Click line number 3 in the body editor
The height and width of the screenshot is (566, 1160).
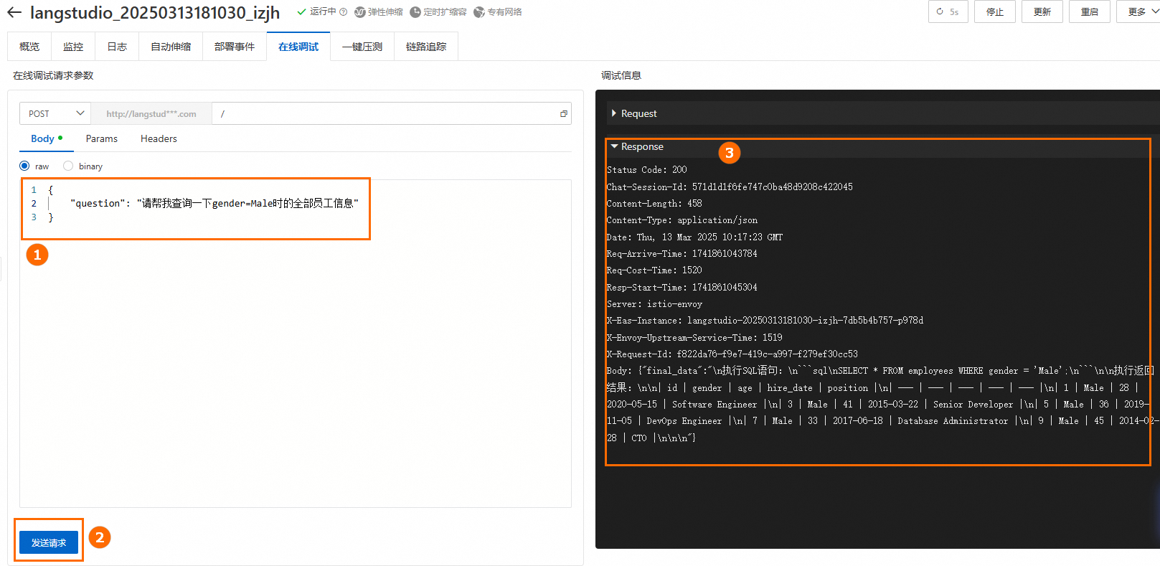(34, 217)
